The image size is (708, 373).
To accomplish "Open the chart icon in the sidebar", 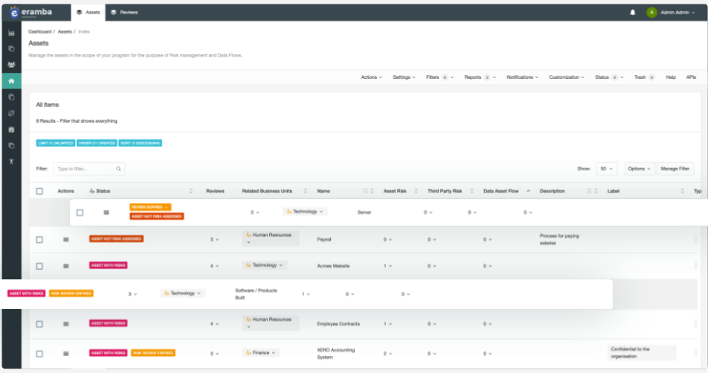I will point(11,33).
